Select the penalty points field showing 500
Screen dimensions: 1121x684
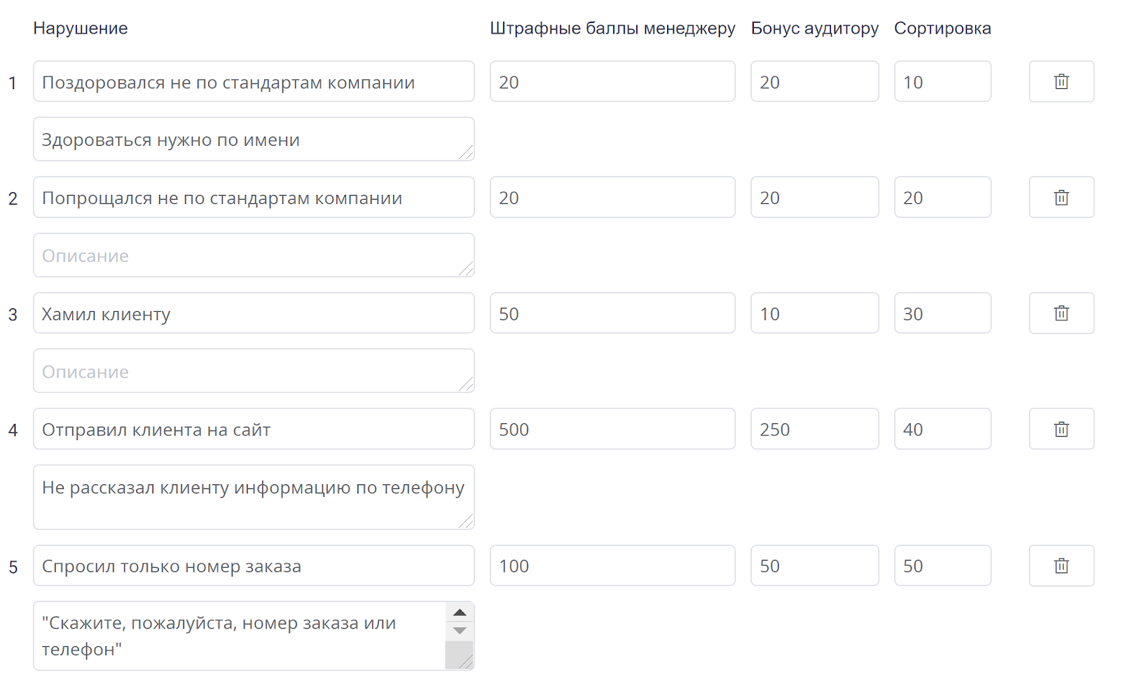coord(612,429)
